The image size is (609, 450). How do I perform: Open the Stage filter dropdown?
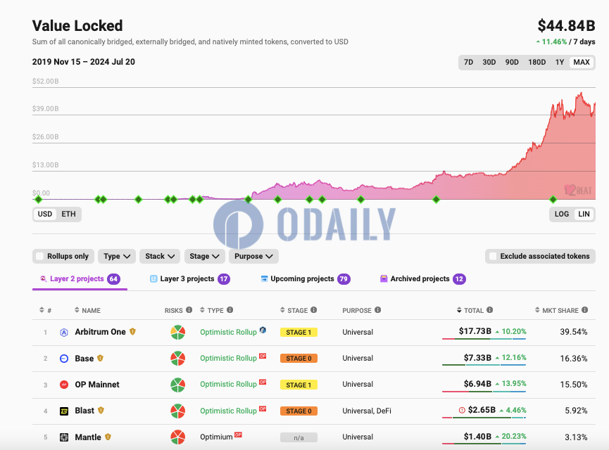pyautogui.click(x=205, y=256)
